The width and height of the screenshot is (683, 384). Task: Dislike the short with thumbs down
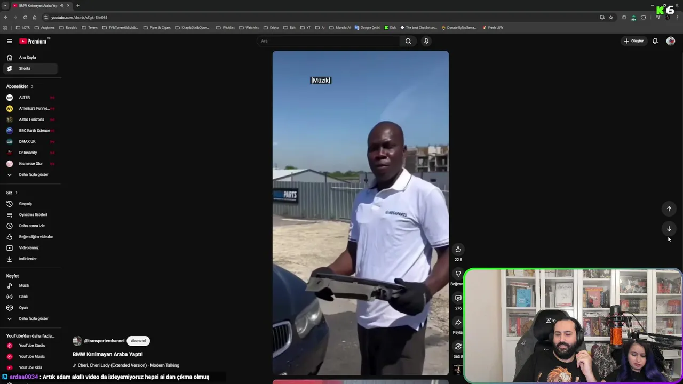(x=458, y=274)
